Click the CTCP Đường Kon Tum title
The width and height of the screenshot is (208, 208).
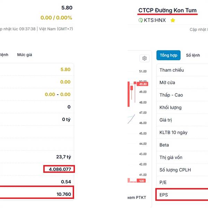coord(167,10)
